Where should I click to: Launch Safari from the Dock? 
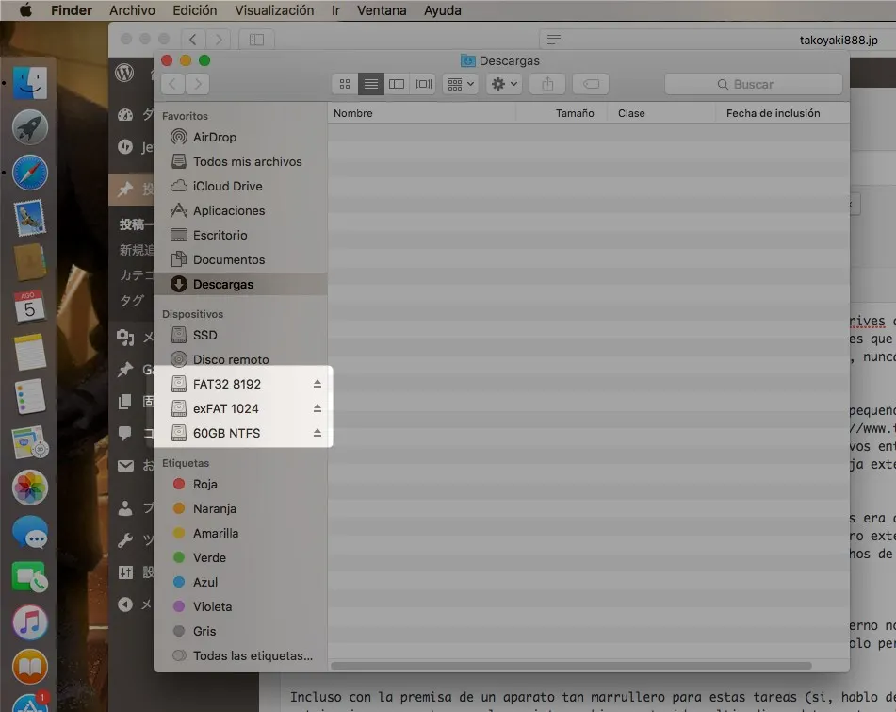point(30,173)
